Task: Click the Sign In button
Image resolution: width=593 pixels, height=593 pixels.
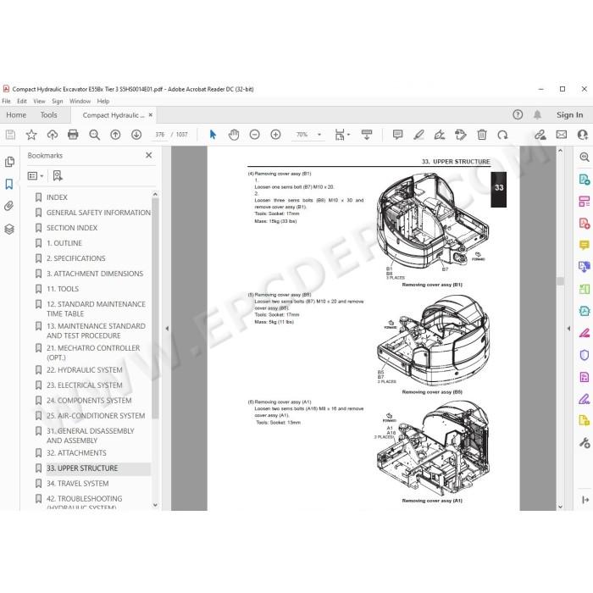Action: click(569, 114)
